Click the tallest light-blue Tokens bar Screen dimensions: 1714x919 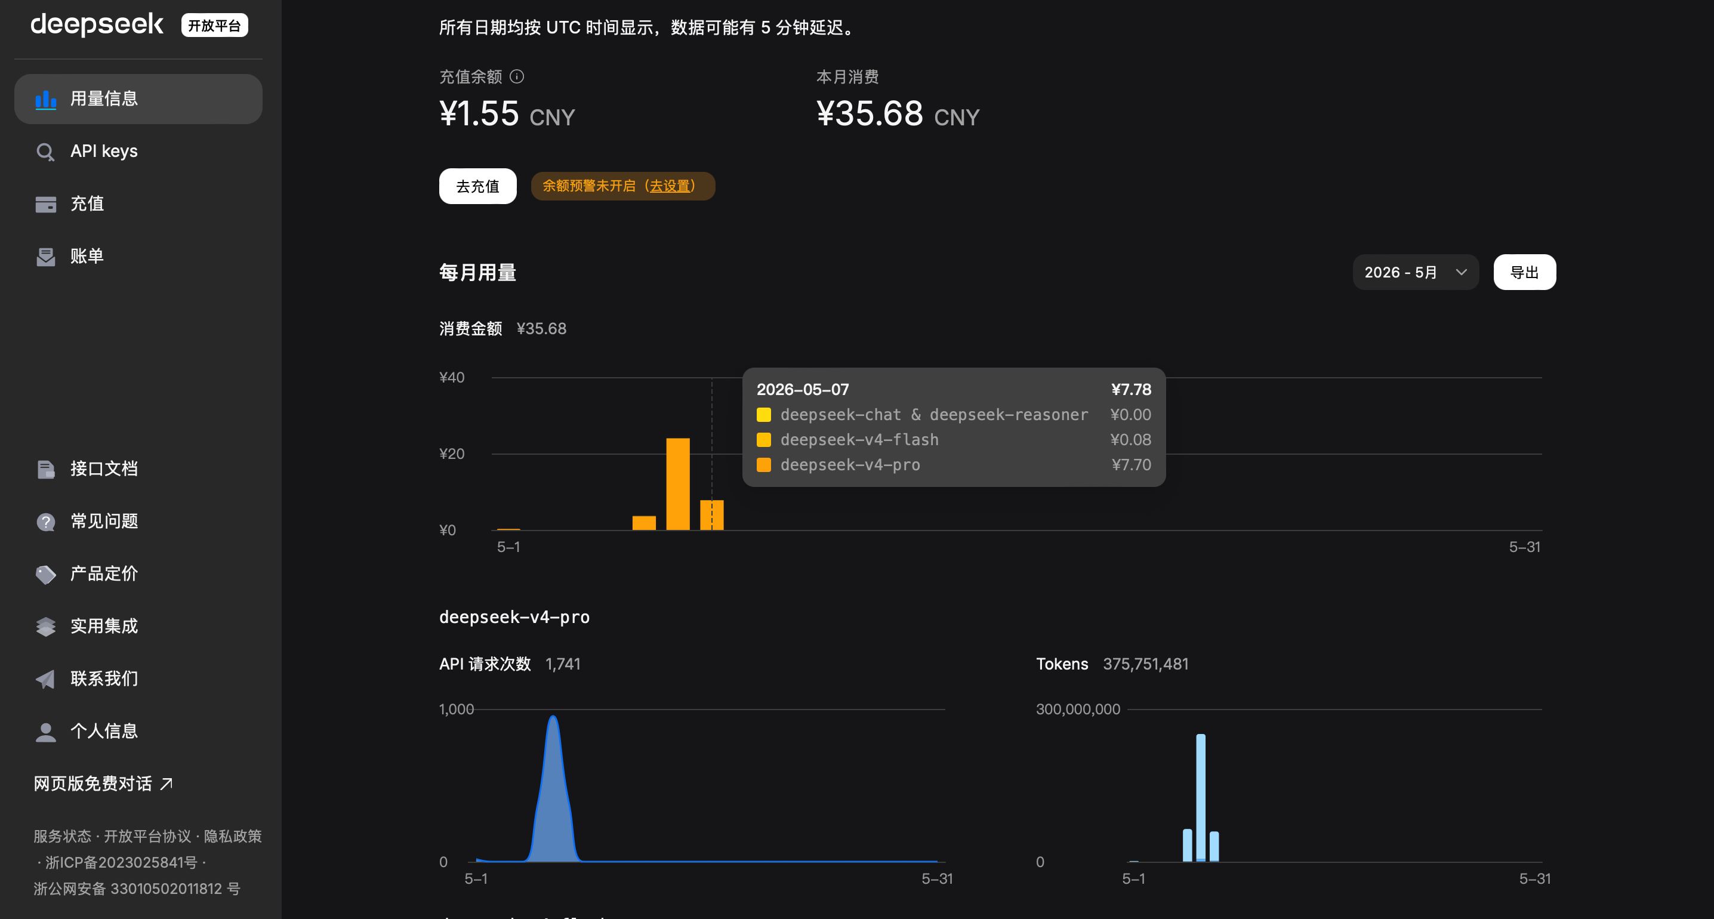[x=1200, y=798]
